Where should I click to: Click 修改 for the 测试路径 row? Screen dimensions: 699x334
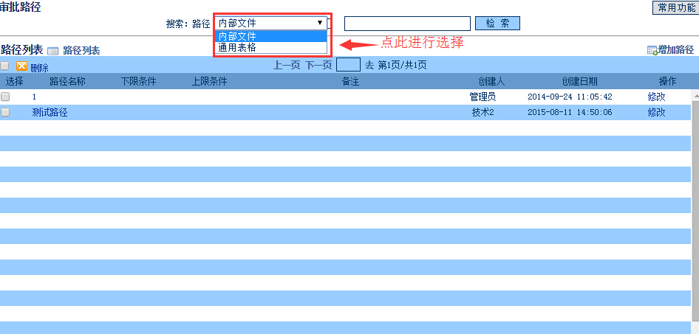(x=656, y=112)
